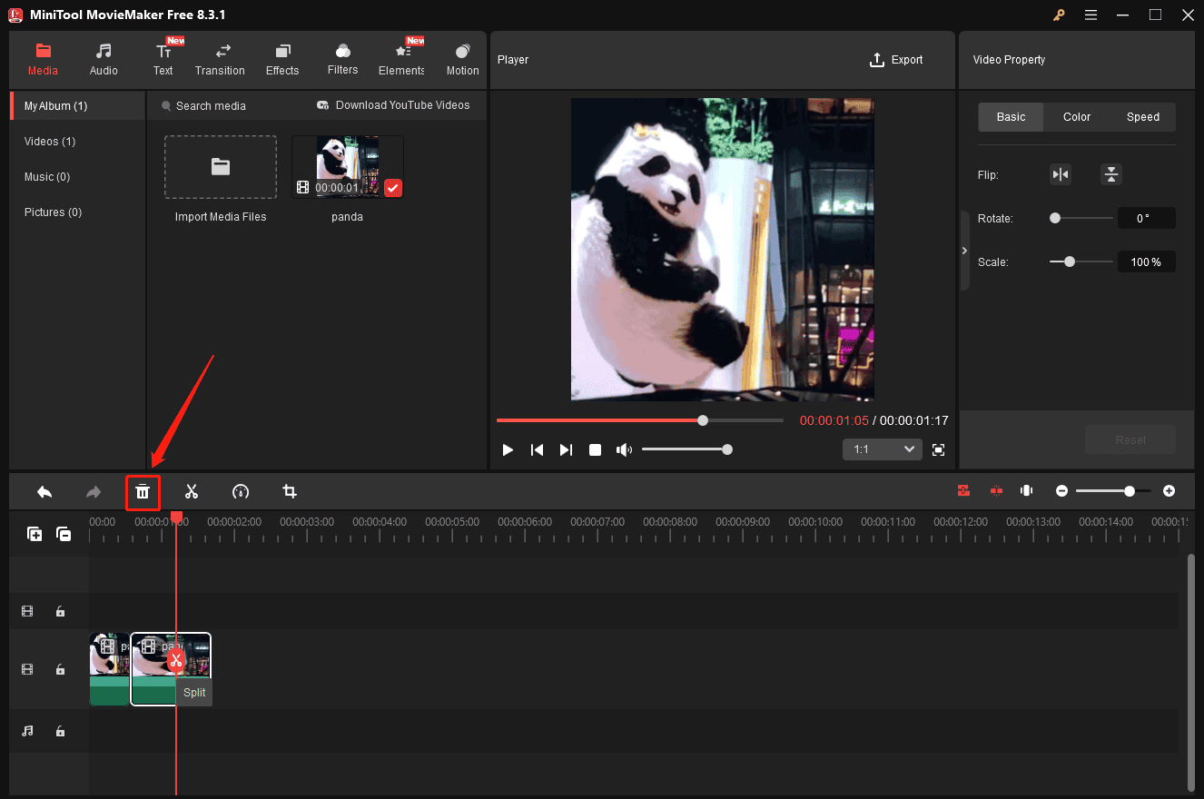
Task: Open the hamburger menu
Action: [x=1091, y=15]
